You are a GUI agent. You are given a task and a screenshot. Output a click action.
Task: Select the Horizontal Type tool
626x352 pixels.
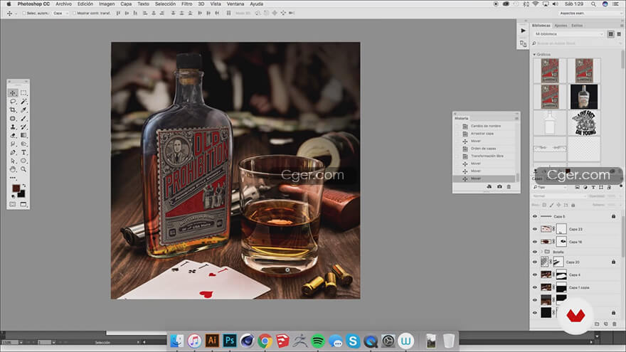click(x=23, y=152)
